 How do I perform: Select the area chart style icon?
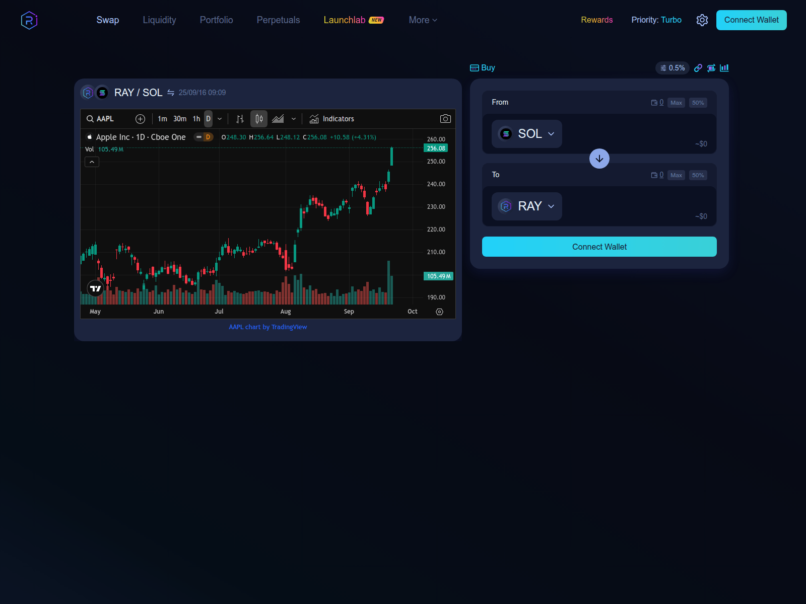point(278,119)
